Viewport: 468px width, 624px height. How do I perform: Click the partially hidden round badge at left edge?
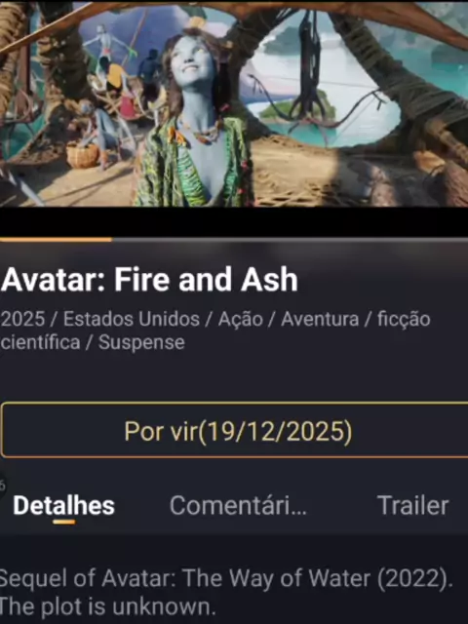coord(2,486)
